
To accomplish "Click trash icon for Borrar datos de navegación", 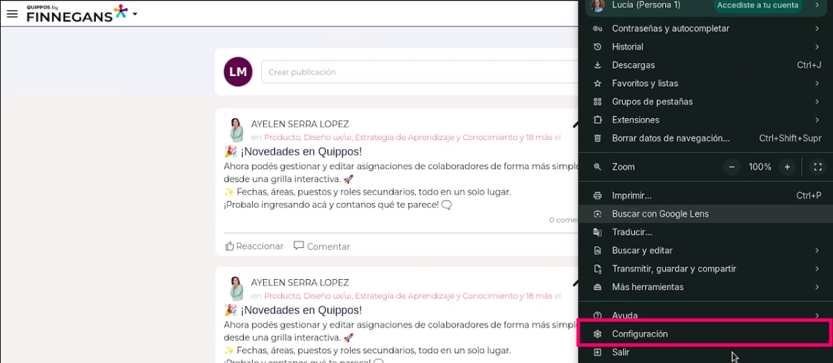I will (x=598, y=138).
